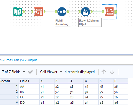Select record row number 4
Viewport: 133px width, 109px height.
point(9,103)
